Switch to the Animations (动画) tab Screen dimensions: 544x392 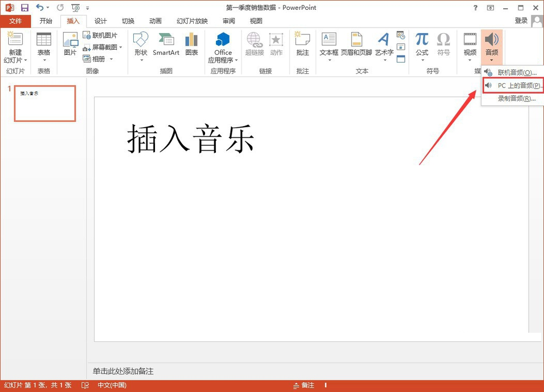156,21
